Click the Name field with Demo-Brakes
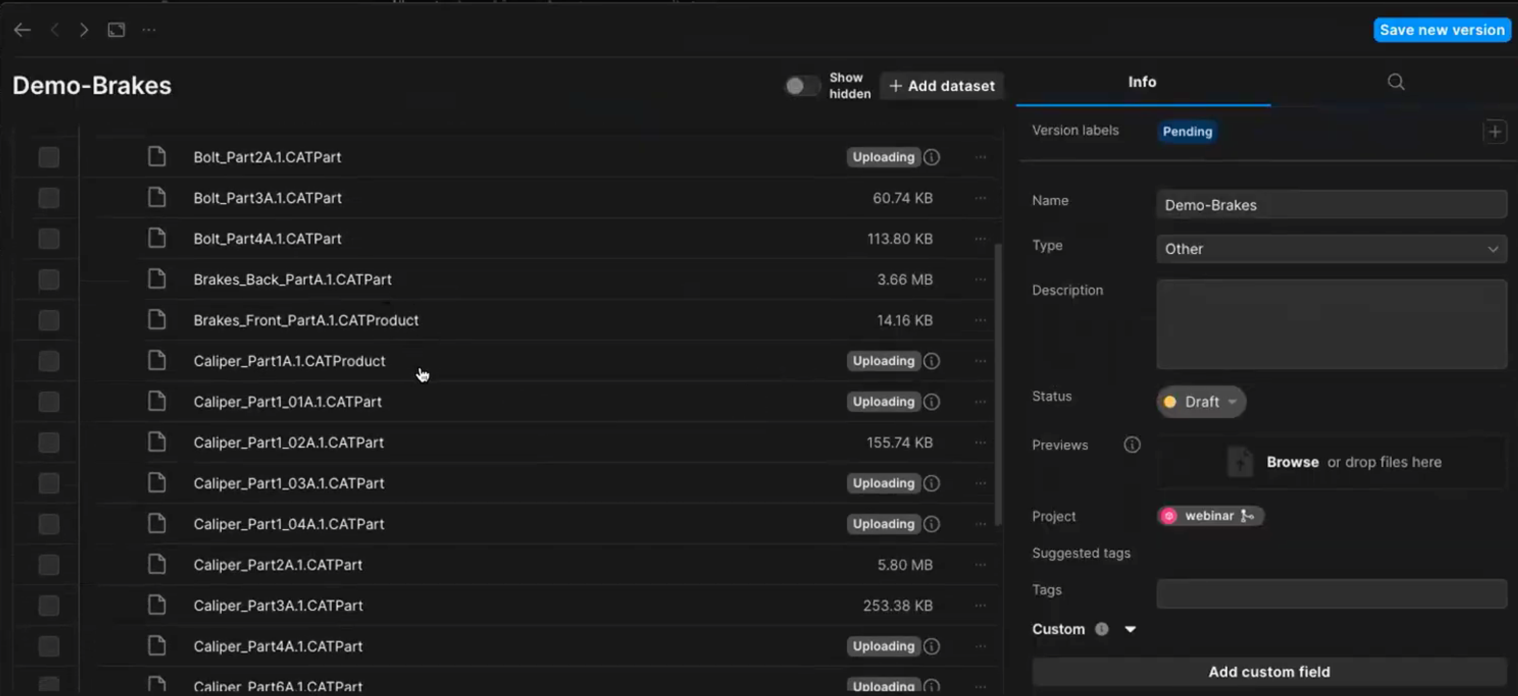The image size is (1518, 696). tap(1331, 204)
